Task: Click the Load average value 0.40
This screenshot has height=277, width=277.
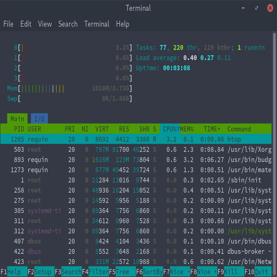Action: [x=190, y=58]
